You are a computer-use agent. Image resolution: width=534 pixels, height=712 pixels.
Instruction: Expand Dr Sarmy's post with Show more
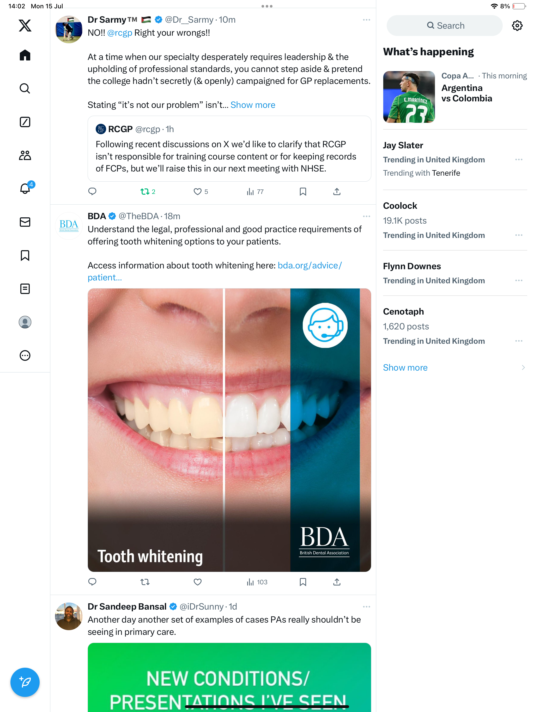tap(253, 105)
